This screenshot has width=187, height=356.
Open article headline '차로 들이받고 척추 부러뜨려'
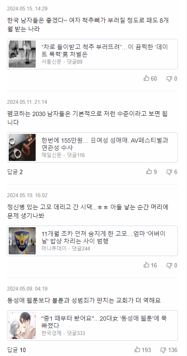[105, 51]
